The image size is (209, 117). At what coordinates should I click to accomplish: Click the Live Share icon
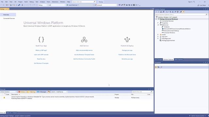(198, 5)
